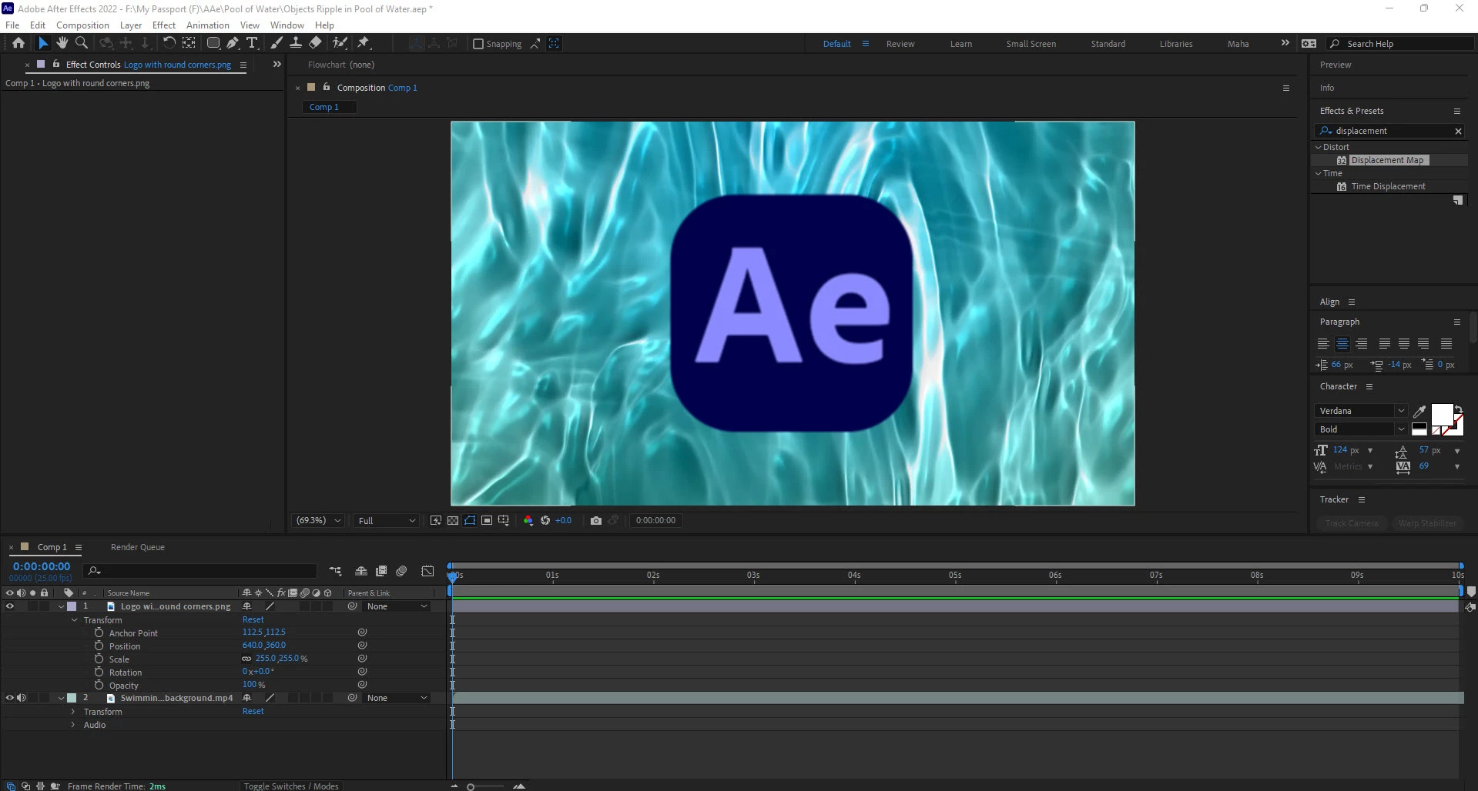The image size is (1478, 791).
Task: Select the Brush tool
Action: tap(276, 44)
